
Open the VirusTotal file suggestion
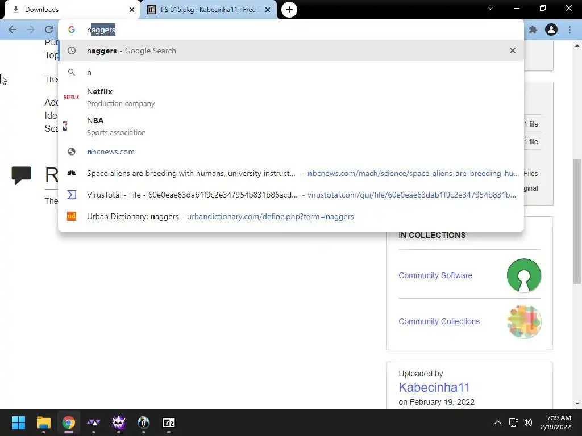(x=292, y=195)
